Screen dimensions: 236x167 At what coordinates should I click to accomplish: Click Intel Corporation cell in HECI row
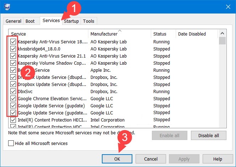click(x=108, y=120)
